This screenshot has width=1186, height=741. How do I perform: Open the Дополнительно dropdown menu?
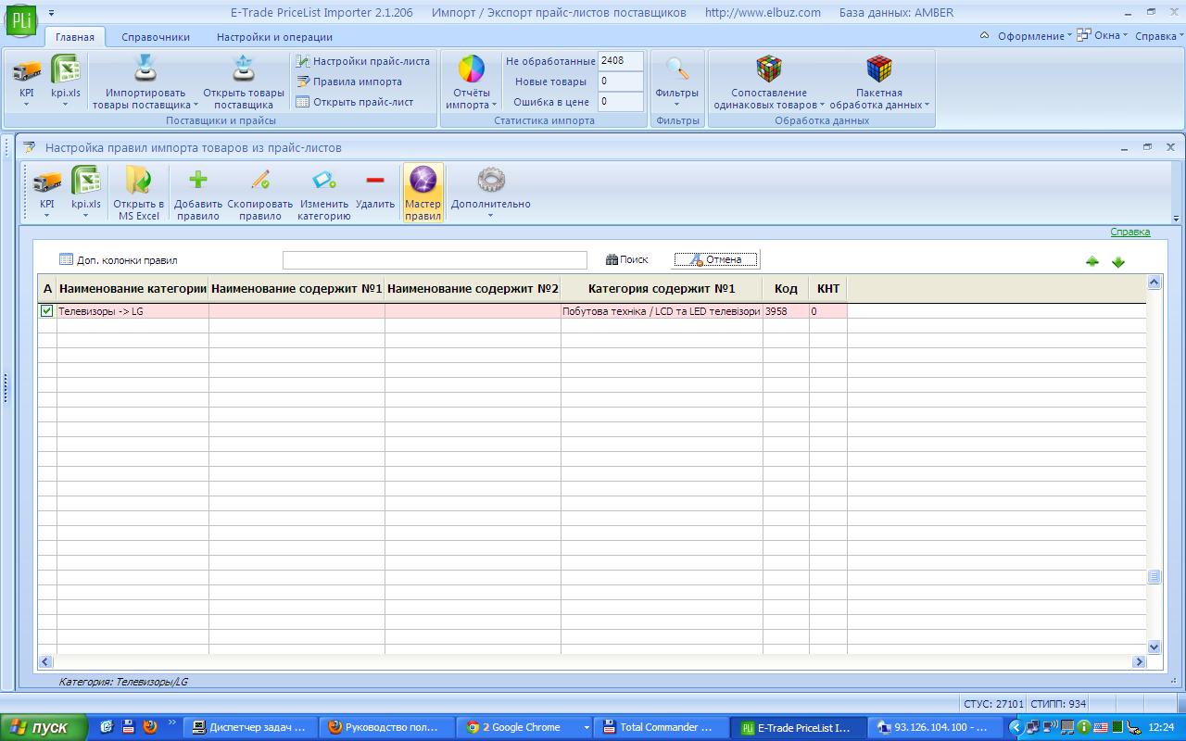coord(491,193)
